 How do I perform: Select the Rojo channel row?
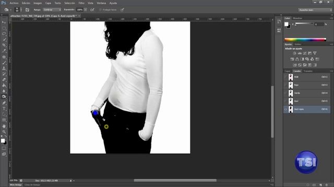pos(307,85)
